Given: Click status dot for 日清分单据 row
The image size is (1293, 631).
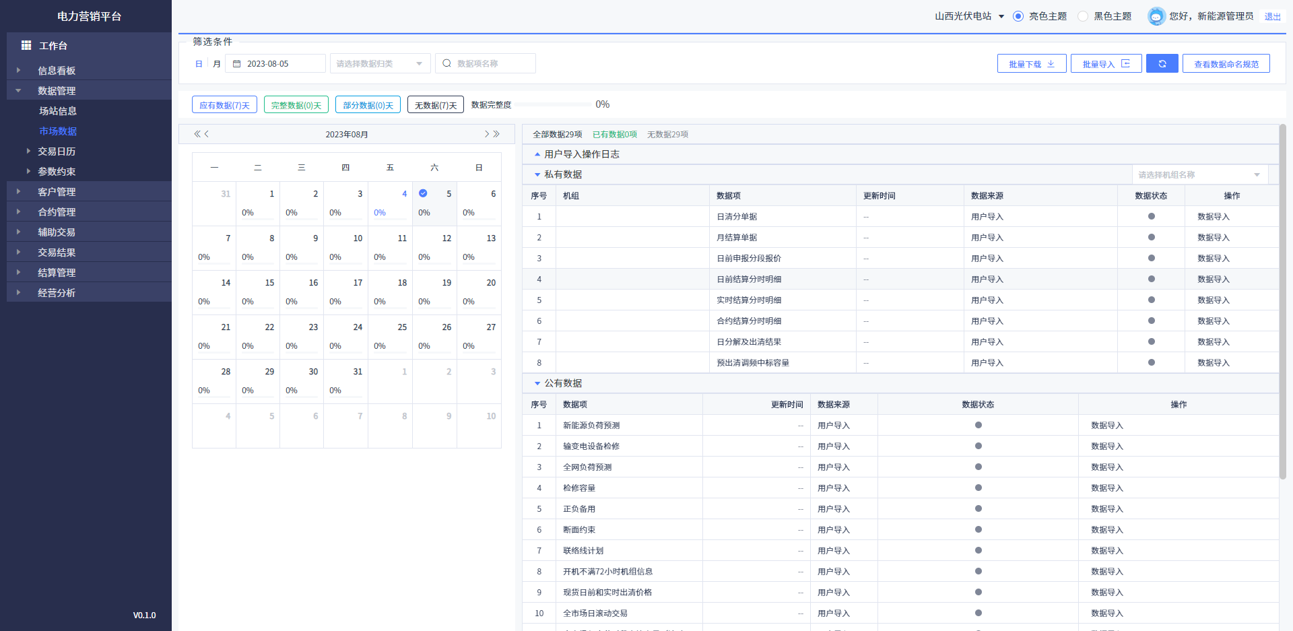Looking at the screenshot, I should coord(1152,216).
